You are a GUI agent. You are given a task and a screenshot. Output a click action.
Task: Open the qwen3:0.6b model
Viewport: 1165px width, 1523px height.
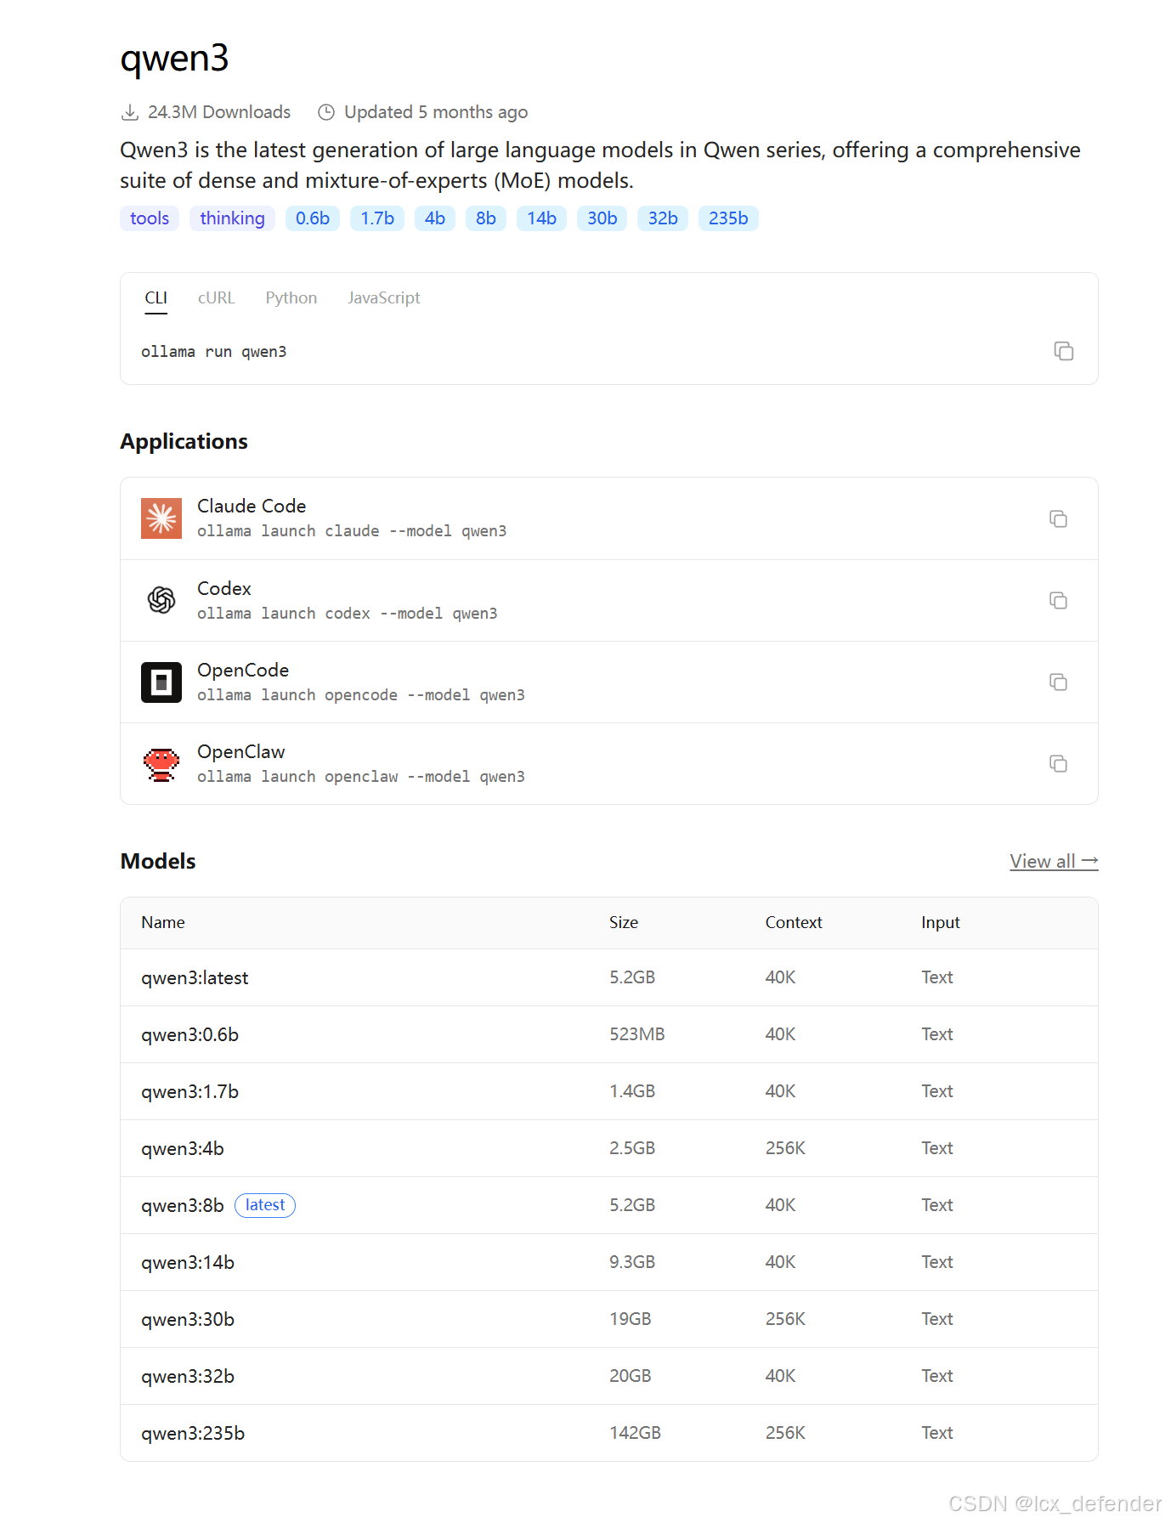pyautogui.click(x=189, y=1035)
